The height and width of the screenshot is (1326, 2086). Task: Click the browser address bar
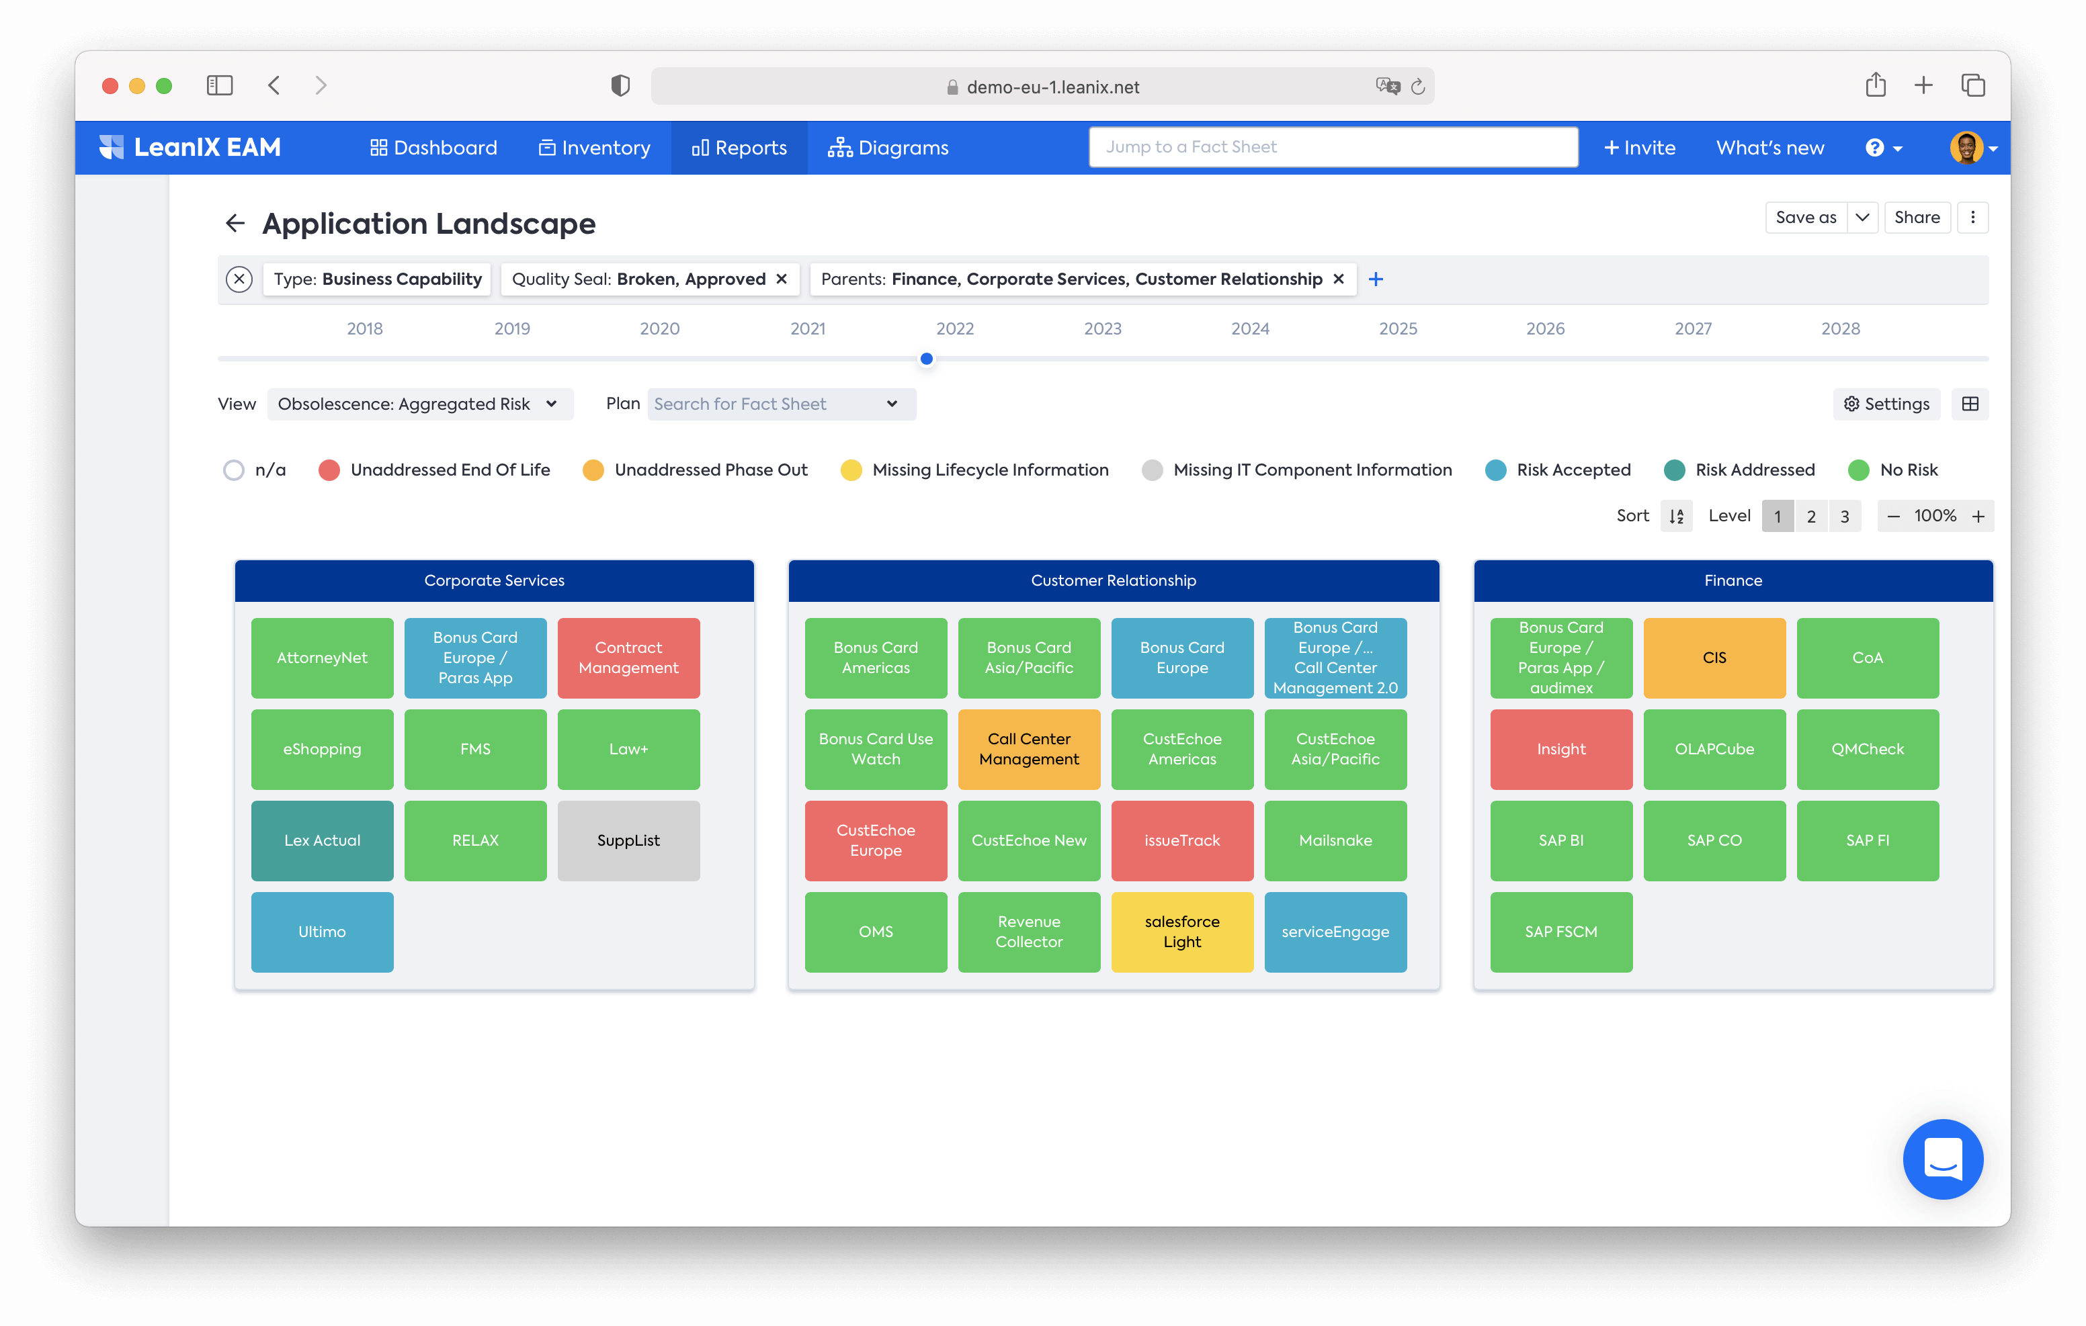pos(1042,86)
